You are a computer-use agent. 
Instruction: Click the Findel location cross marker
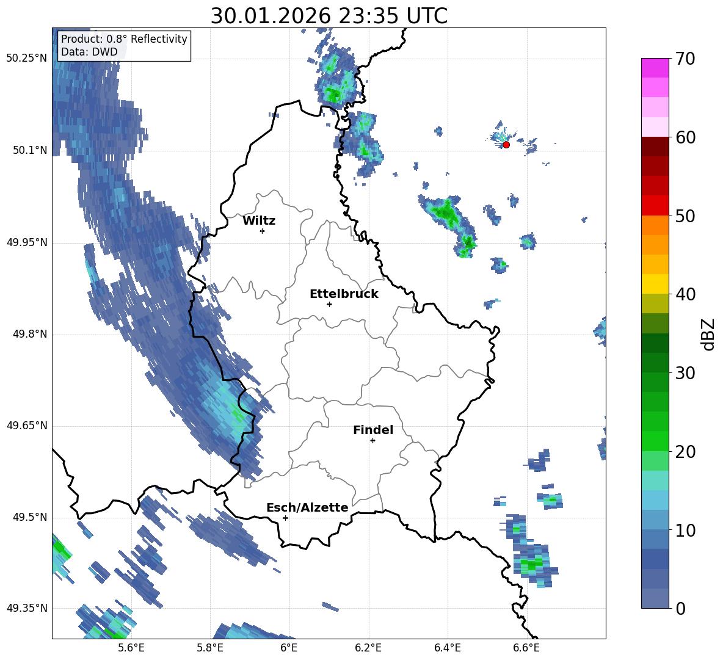click(372, 441)
